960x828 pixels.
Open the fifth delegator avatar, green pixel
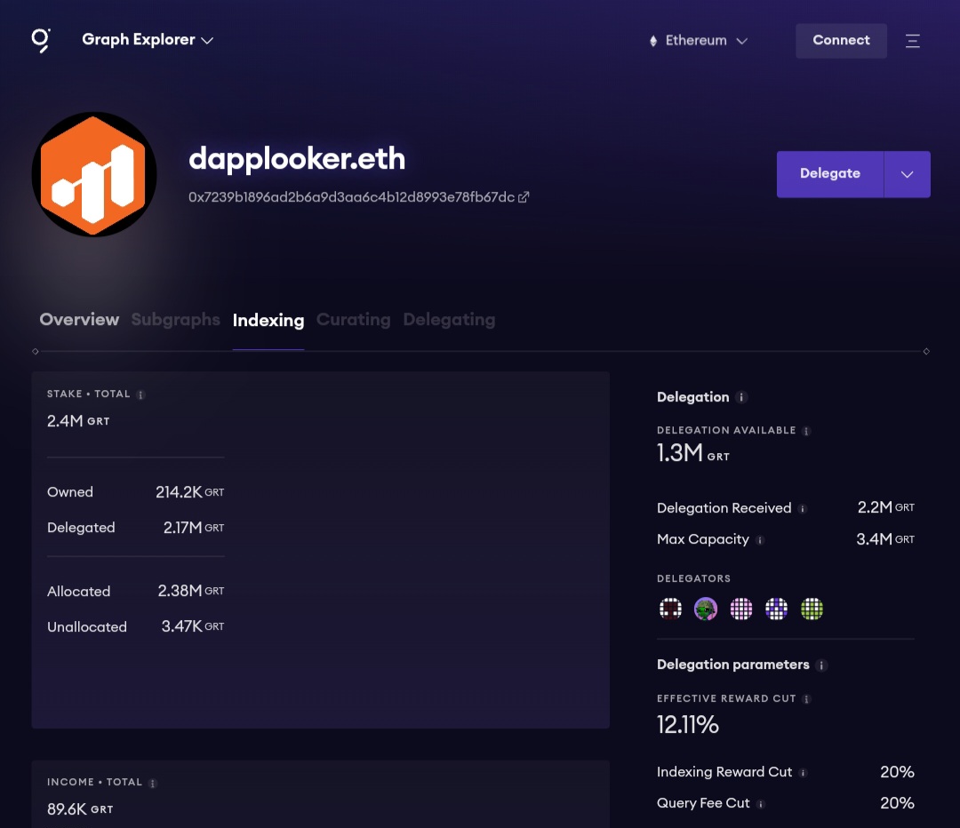[x=812, y=609]
